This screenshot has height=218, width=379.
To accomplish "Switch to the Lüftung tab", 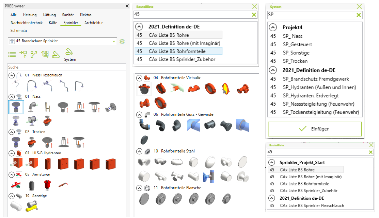I will click(49, 15).
